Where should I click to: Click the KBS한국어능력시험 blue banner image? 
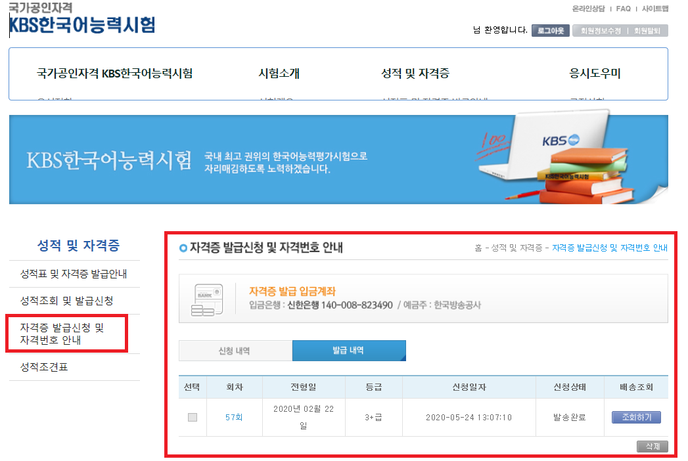[x=338, y=159]
